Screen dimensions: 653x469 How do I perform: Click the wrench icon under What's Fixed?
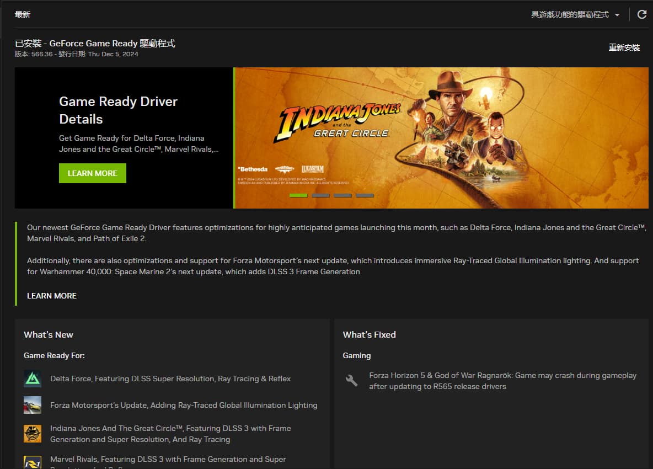click(x=351, y=381)
